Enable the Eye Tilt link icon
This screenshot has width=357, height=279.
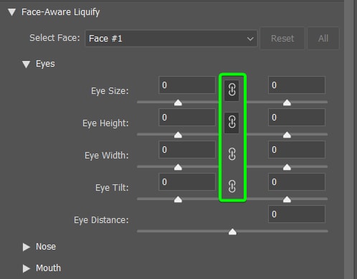coord(232,186)
